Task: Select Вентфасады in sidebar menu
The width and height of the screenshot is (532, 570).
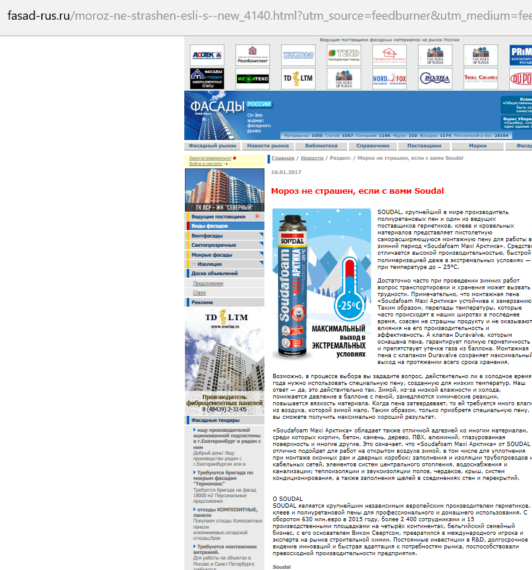Action: pyautogui.click(x=224, y=236)
